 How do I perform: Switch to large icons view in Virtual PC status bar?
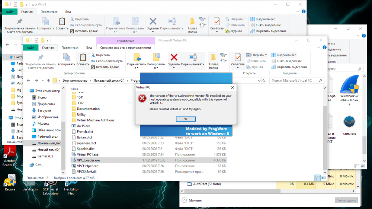coord(324,177)
